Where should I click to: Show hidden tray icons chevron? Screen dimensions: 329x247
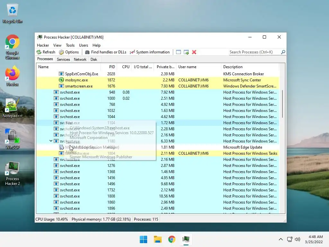(x=281, y=239)
